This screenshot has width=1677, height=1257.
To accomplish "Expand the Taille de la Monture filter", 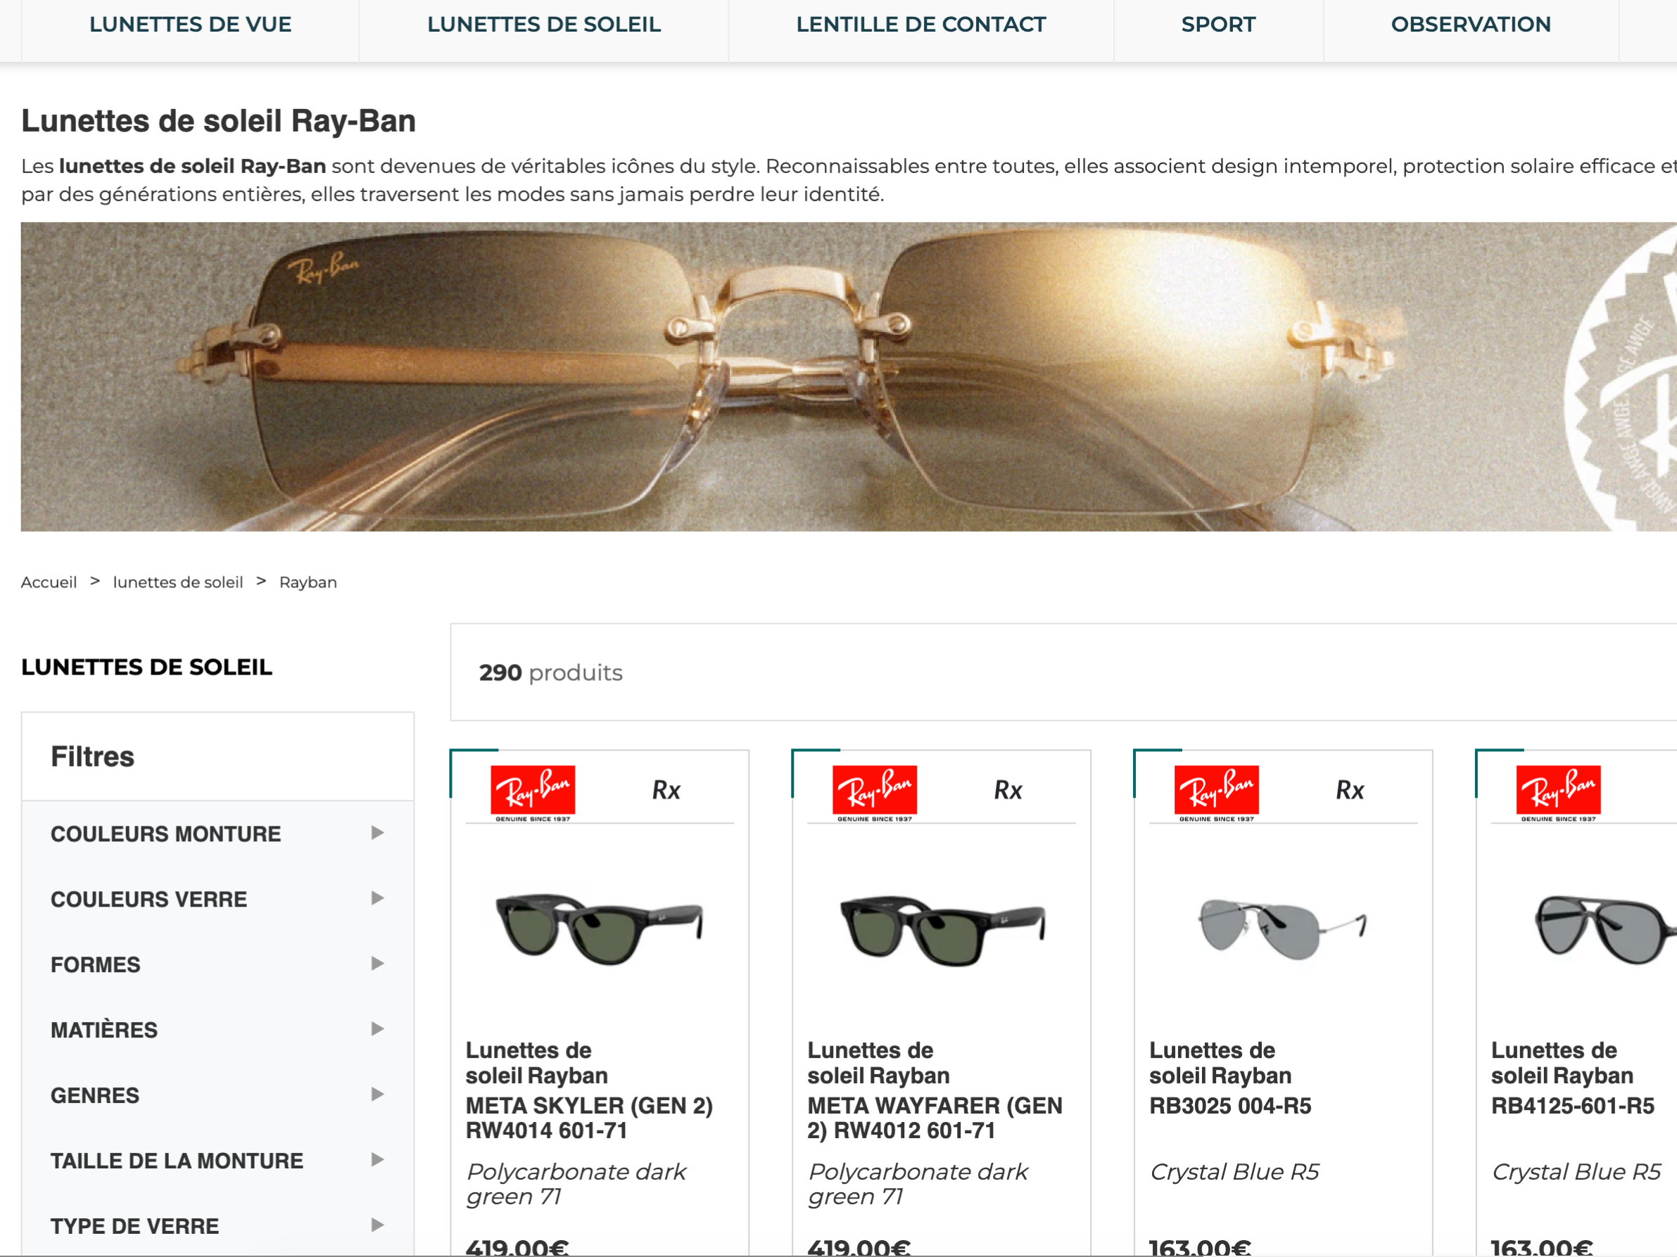I will (217, 1160).
